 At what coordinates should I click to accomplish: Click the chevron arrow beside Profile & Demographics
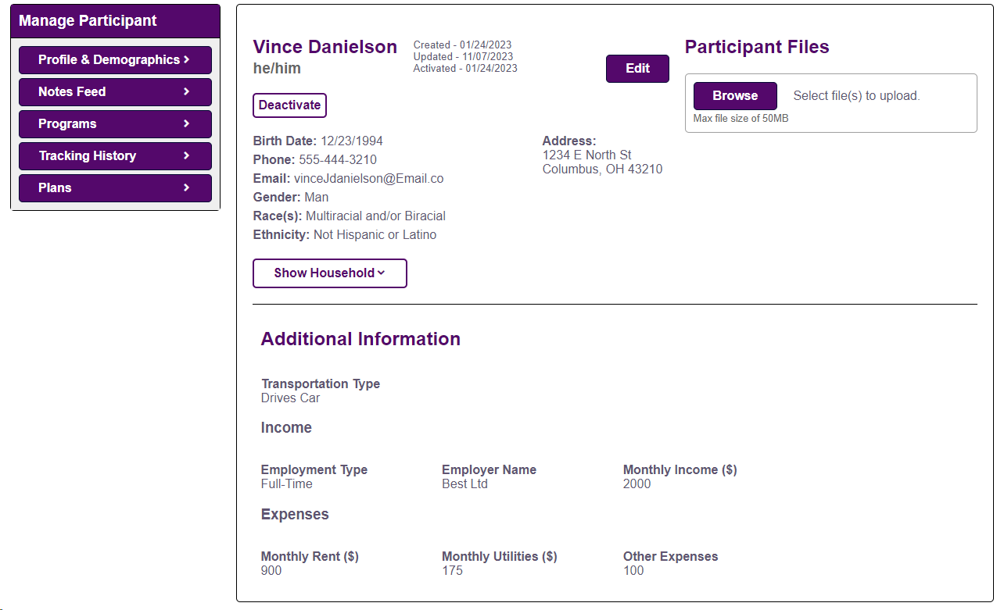187,59
